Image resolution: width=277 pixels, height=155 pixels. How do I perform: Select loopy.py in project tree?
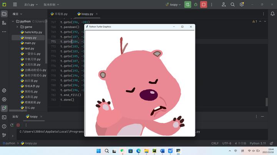pos(28,38)
